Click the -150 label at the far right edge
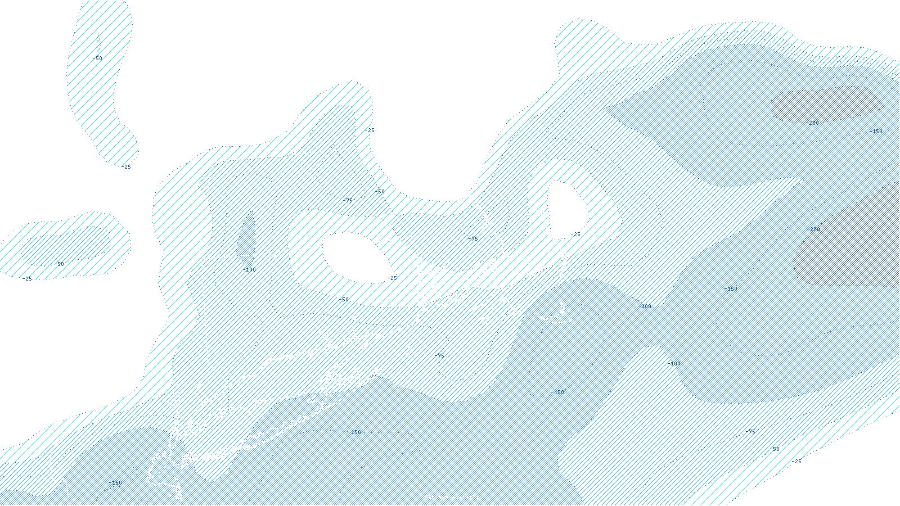Image resolution: width=900 pixels, height=506 pixels. pyautogui.click(x=876, y=131)
